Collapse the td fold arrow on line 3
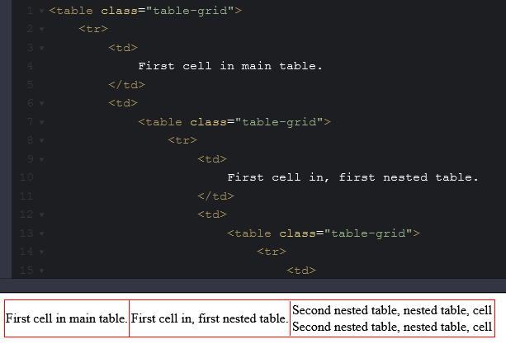The image size is (506, 344). [41, 48]
